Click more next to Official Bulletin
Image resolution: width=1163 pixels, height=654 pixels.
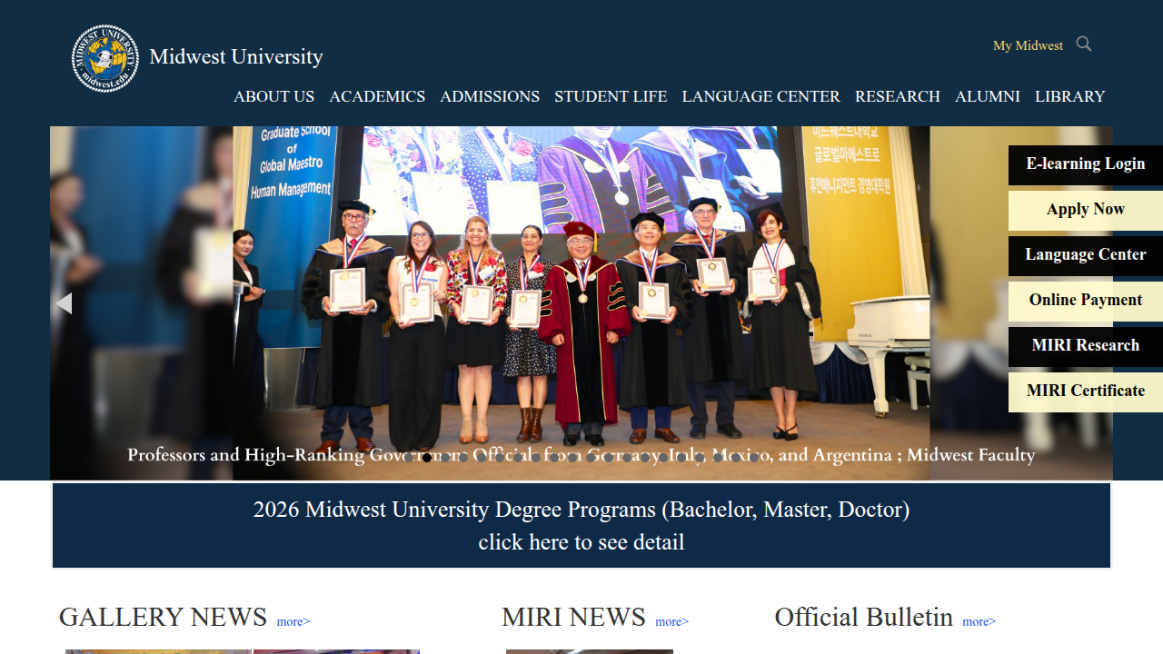click(979, 622)
